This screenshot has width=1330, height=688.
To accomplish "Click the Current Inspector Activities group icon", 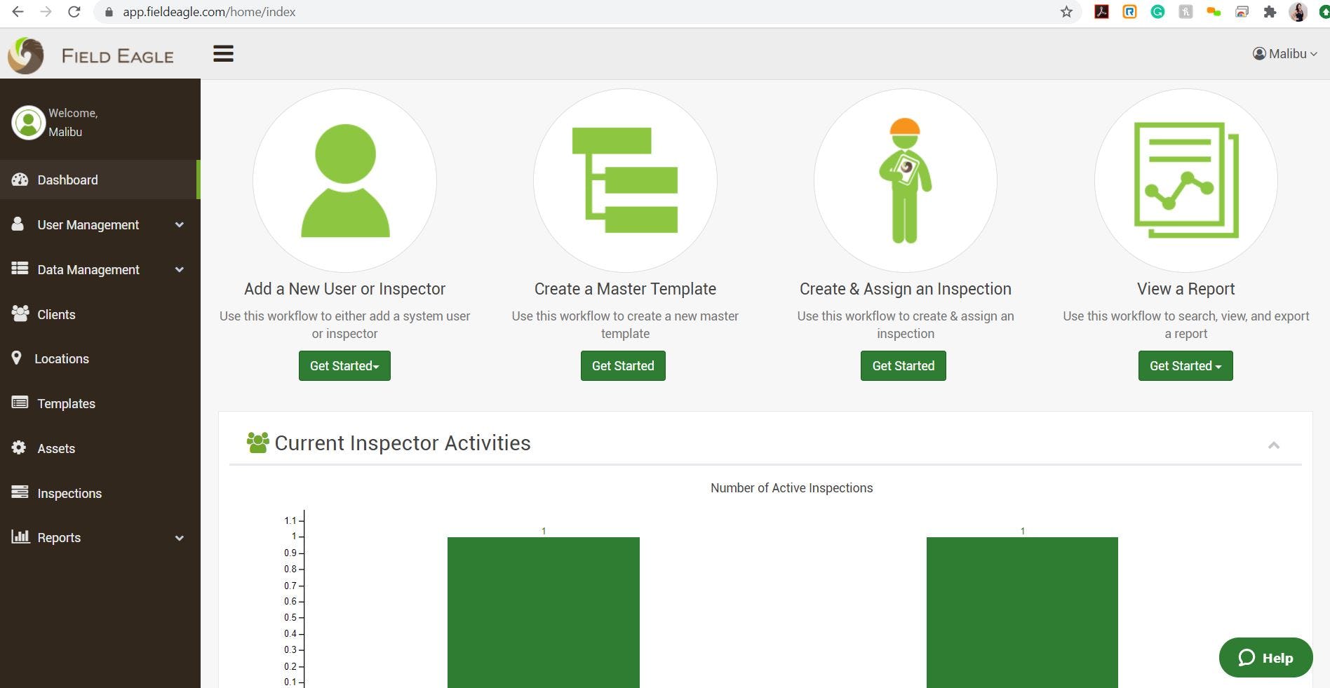I will [x=257, y=442].
